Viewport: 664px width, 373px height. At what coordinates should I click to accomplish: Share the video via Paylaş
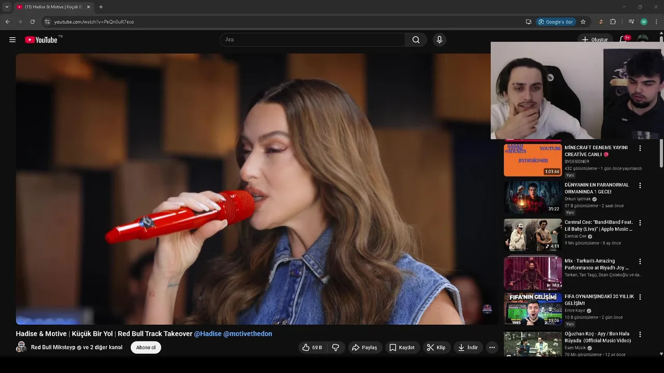tap(364, 348)
